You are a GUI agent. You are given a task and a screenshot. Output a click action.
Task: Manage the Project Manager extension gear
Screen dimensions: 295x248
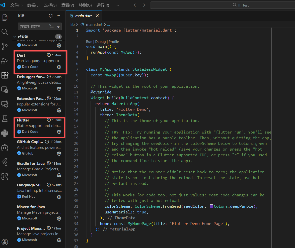59,240
